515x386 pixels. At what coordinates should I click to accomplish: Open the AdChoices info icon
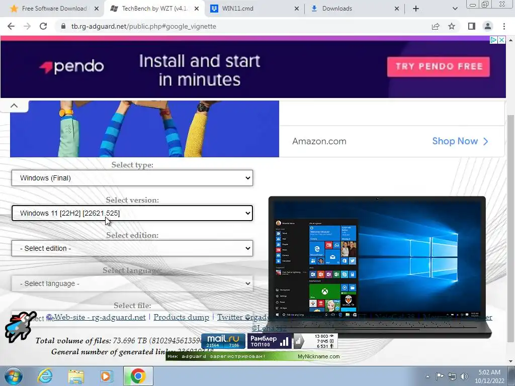pos(493,40)
